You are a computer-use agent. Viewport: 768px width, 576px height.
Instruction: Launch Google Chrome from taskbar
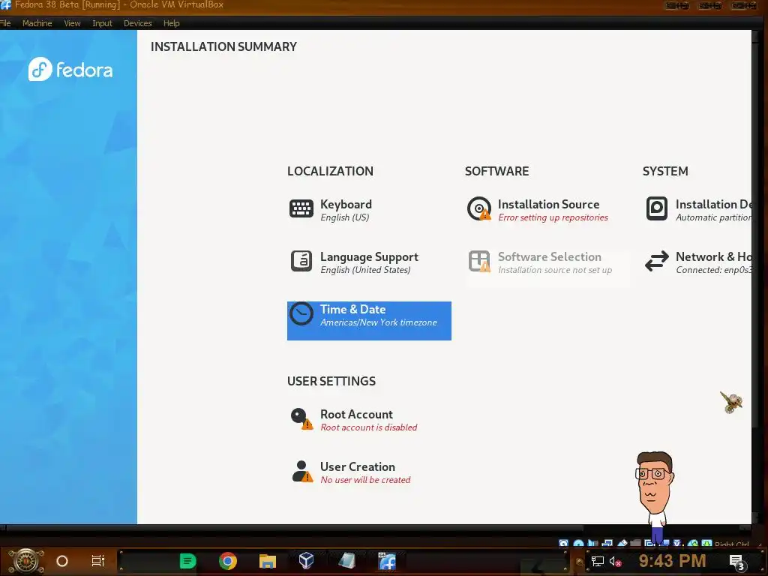tap(228, 561)
